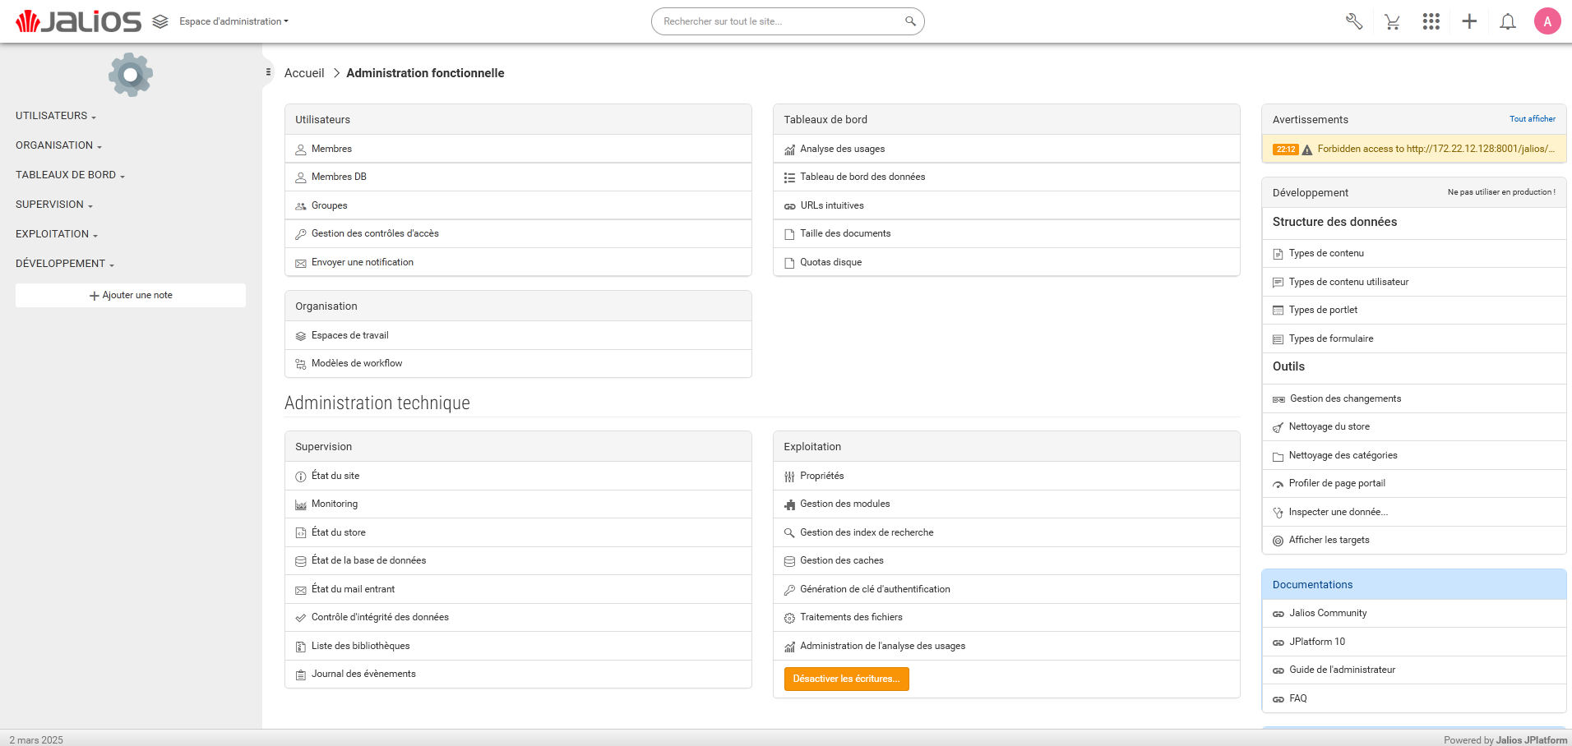The height and width of the screenshot is (746, 1572).
Task: Open the applications grid launcher
Action: click(1431, 21)
